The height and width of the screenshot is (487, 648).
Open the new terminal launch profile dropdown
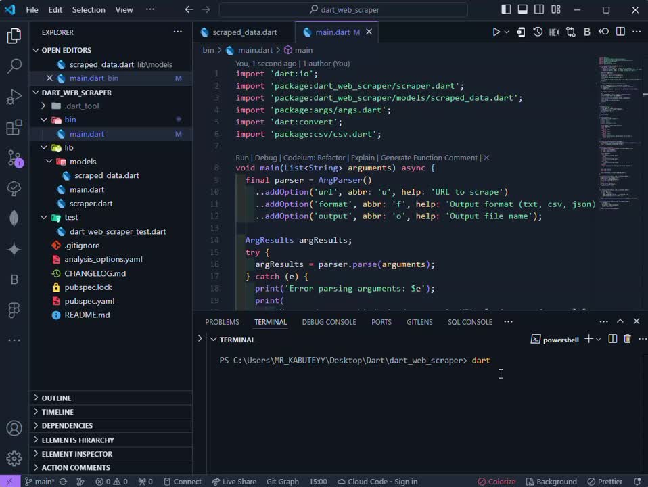[599, 340]
